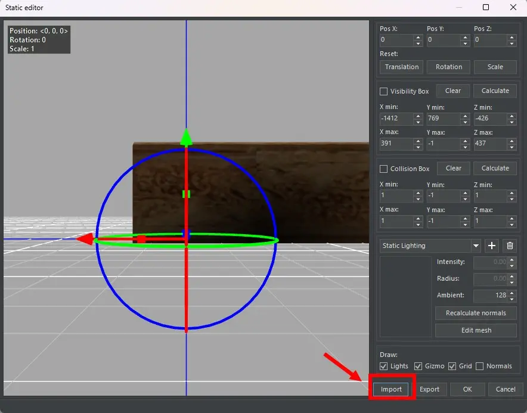This screenshot has width=527, height=413.
Task: Enable the Normals draw checkbox
Action: pos(479,366)
